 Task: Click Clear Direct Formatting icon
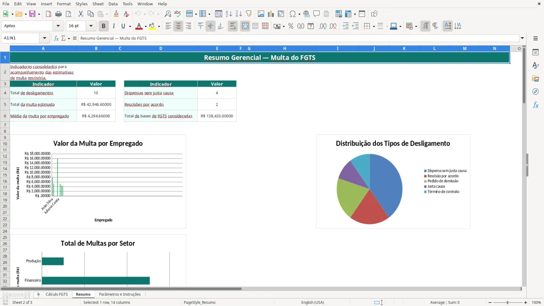point(126,14)
